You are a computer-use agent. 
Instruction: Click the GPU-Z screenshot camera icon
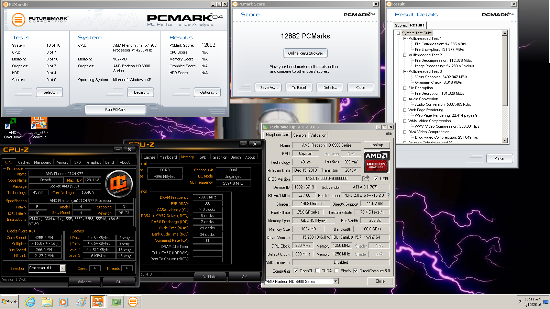(388, 134)
